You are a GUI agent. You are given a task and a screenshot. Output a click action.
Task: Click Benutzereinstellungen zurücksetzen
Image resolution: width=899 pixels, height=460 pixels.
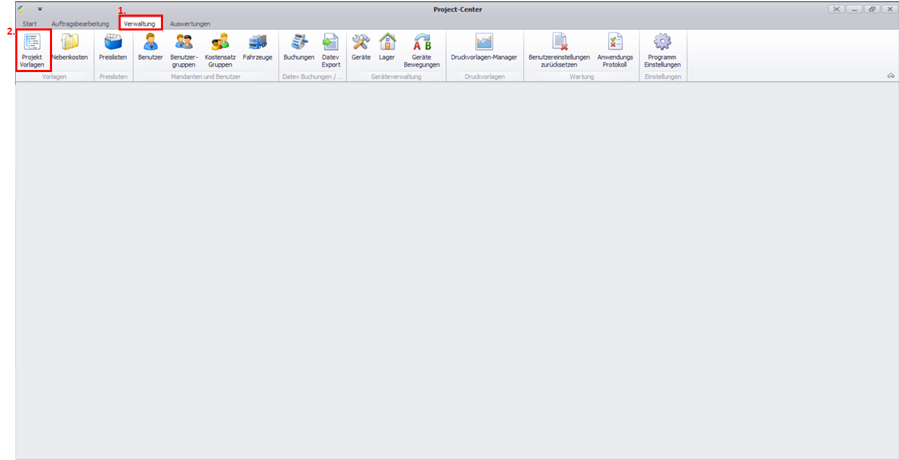pyautogui.click(x=559, y=43)
